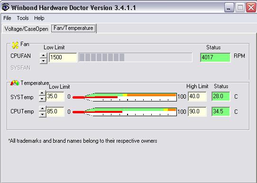The height and width of the screenshot is (183, 257).
Task: Increase CPUTemp low limit with up arrow
Action: [43, 109]
